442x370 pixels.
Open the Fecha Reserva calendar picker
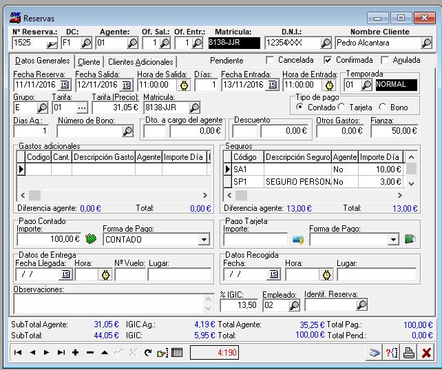click(x=64, y=85)
